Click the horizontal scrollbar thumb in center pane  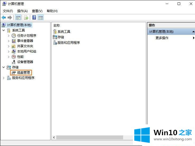pyautogui.click(x=90, y=138)
